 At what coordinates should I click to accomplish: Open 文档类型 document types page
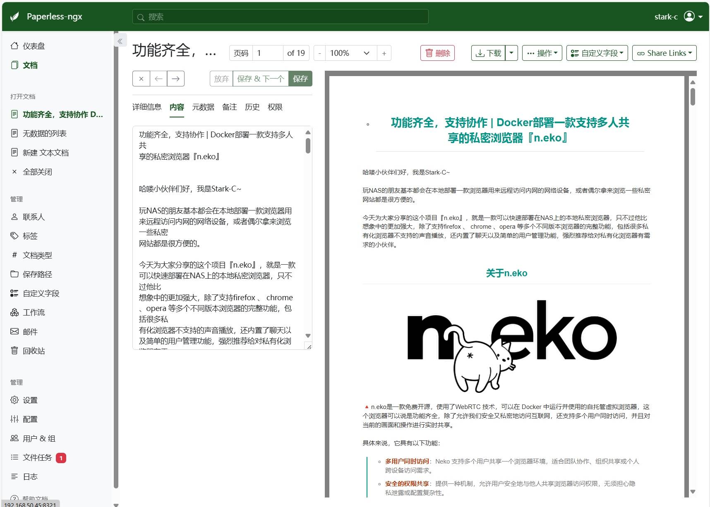(x=31, y=255)
